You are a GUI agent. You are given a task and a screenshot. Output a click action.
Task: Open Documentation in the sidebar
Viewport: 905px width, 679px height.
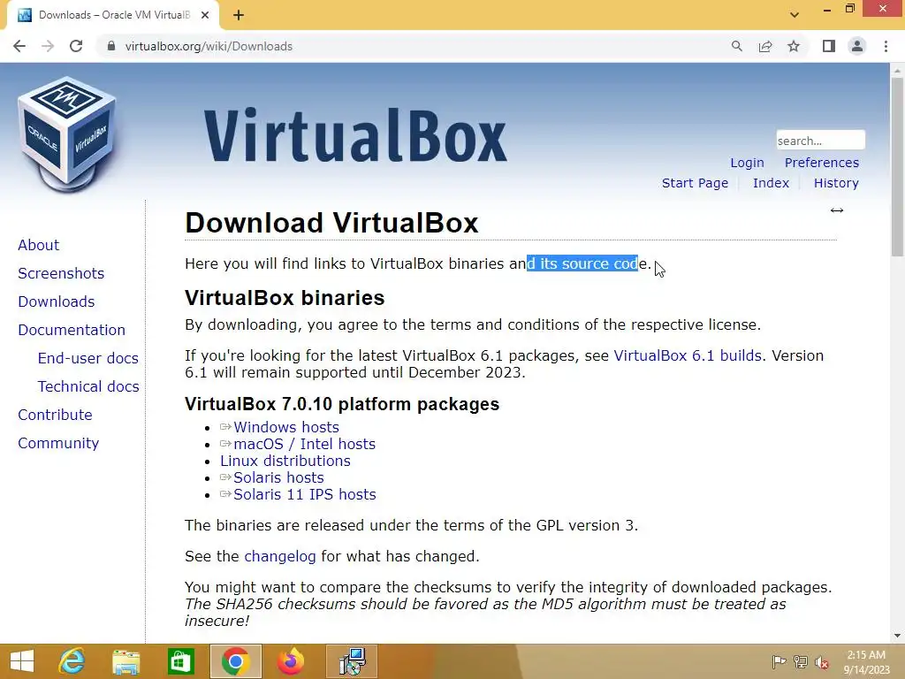tap(72, 330)
